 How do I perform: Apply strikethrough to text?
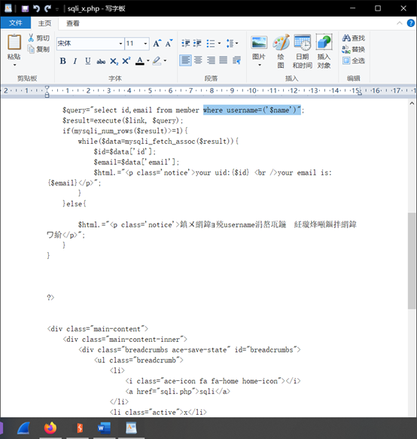click(x=101, y=61)
